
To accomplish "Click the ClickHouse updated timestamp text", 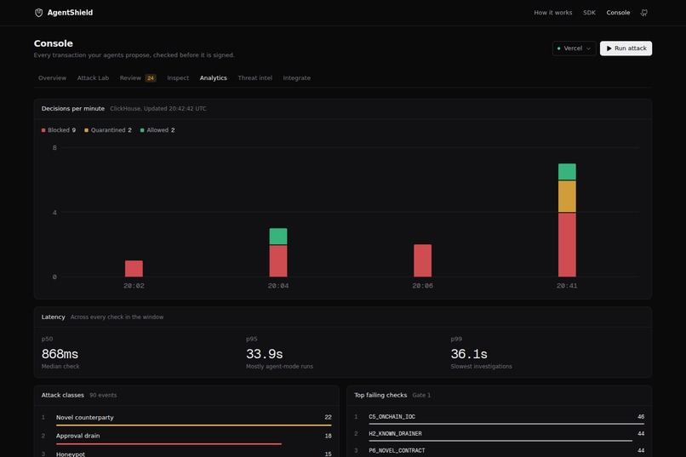I will point(158,108).
